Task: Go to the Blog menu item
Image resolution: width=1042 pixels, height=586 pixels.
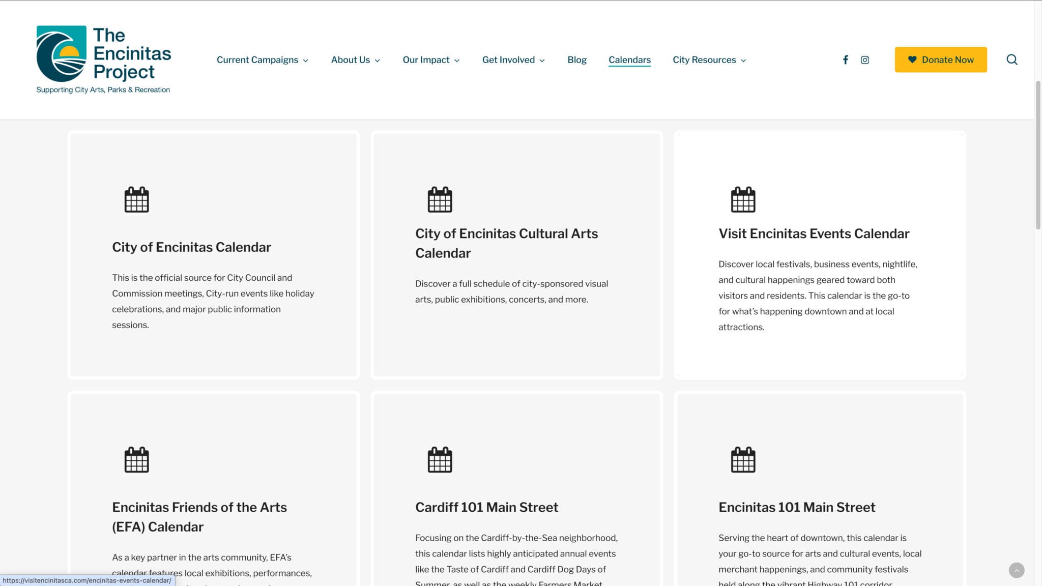Action: coord(577,60)
